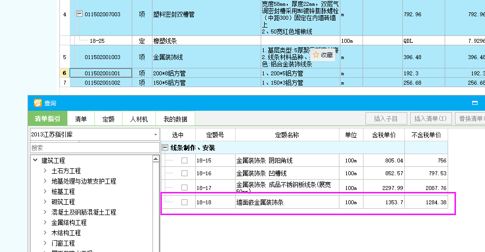
Task: Expand the 木结构工程 node
Action: [45, 232]
